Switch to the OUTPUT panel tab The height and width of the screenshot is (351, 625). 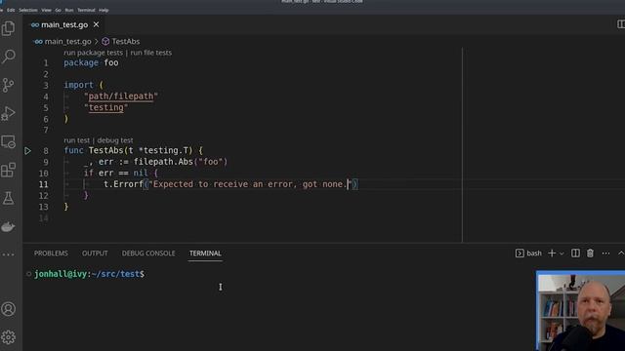(95, 253)
